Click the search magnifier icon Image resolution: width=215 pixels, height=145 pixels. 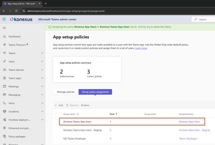tap(196, 19)
